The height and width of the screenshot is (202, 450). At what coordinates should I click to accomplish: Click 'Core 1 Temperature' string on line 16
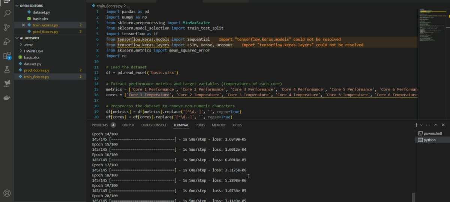(149, 95)
